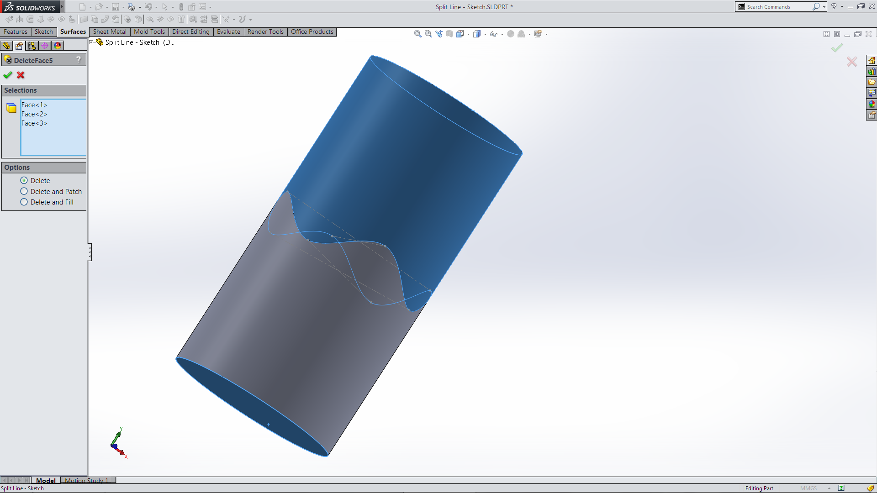Image resolution: width=877 pixels, height=493 pixels.
Task: Cancel DeleteFace with red X in panel
Action: pos(21,75)
